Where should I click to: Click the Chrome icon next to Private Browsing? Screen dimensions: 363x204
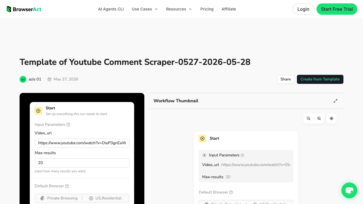43,198
